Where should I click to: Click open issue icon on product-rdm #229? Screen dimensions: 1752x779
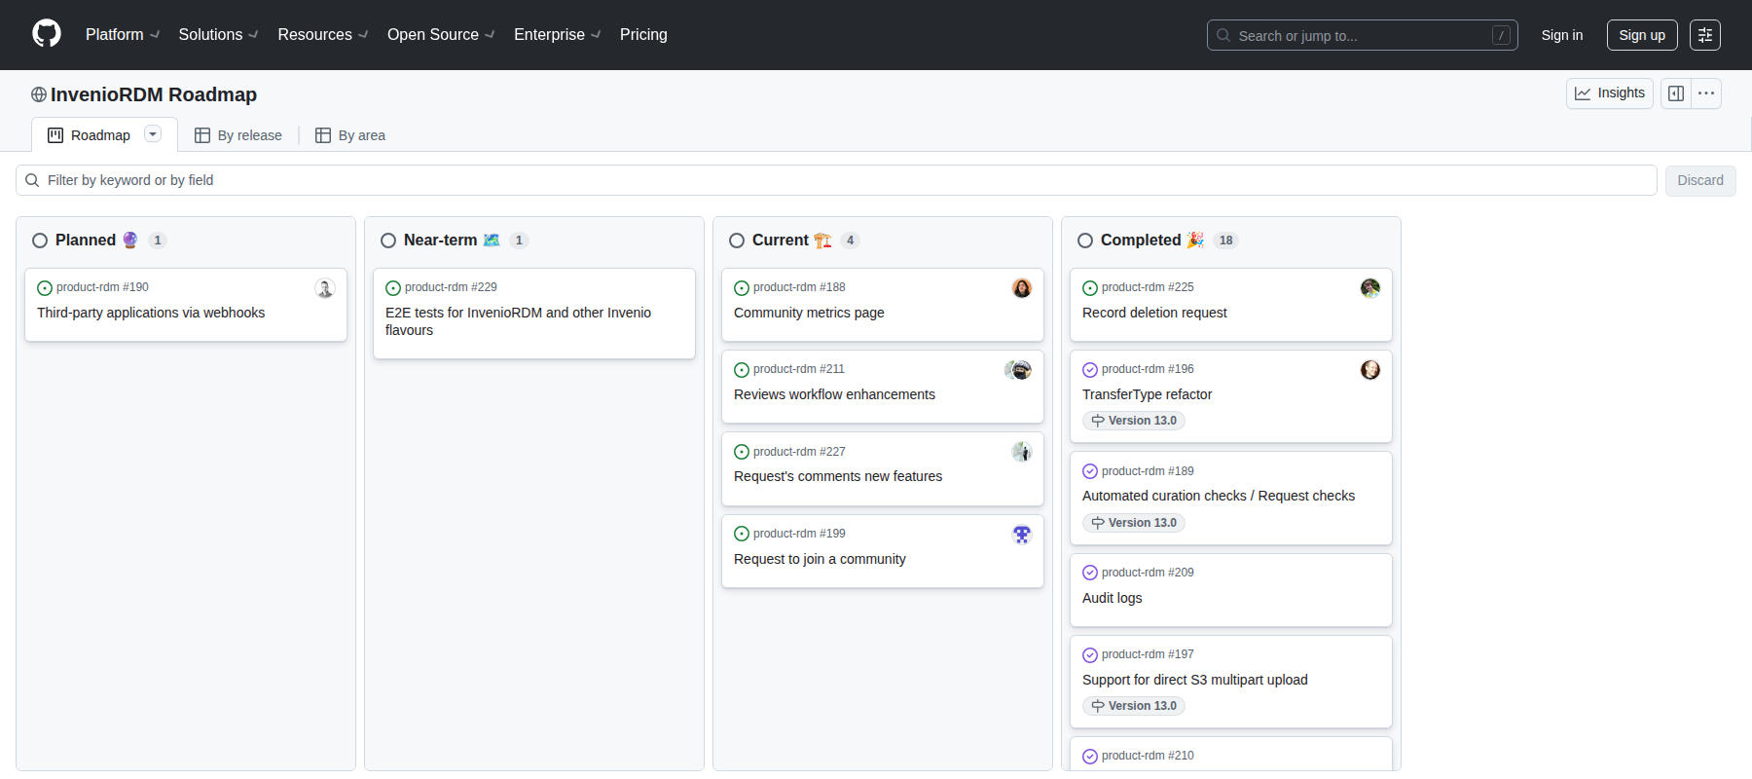click(393, 288)
